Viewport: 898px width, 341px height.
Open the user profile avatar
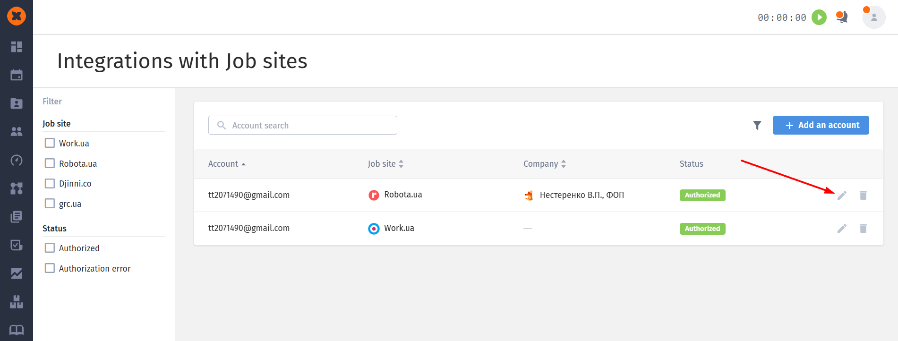(x=873, y=17)
